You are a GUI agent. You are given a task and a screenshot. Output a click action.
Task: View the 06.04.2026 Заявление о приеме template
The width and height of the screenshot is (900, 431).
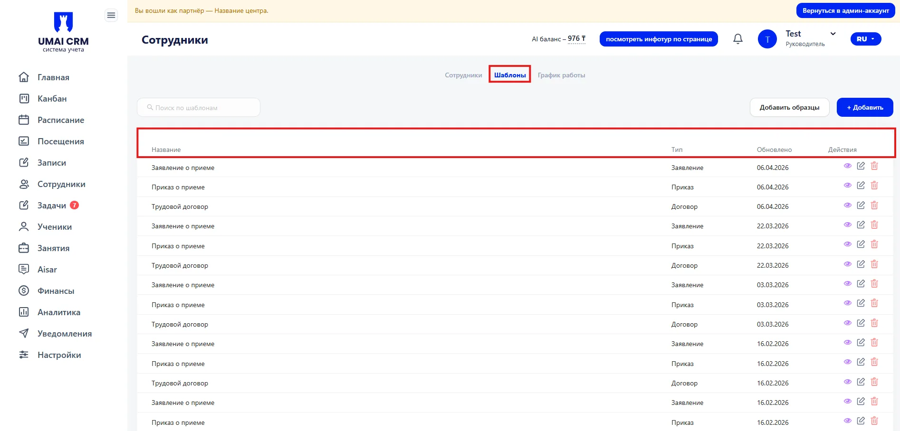(x=848, y=166)
